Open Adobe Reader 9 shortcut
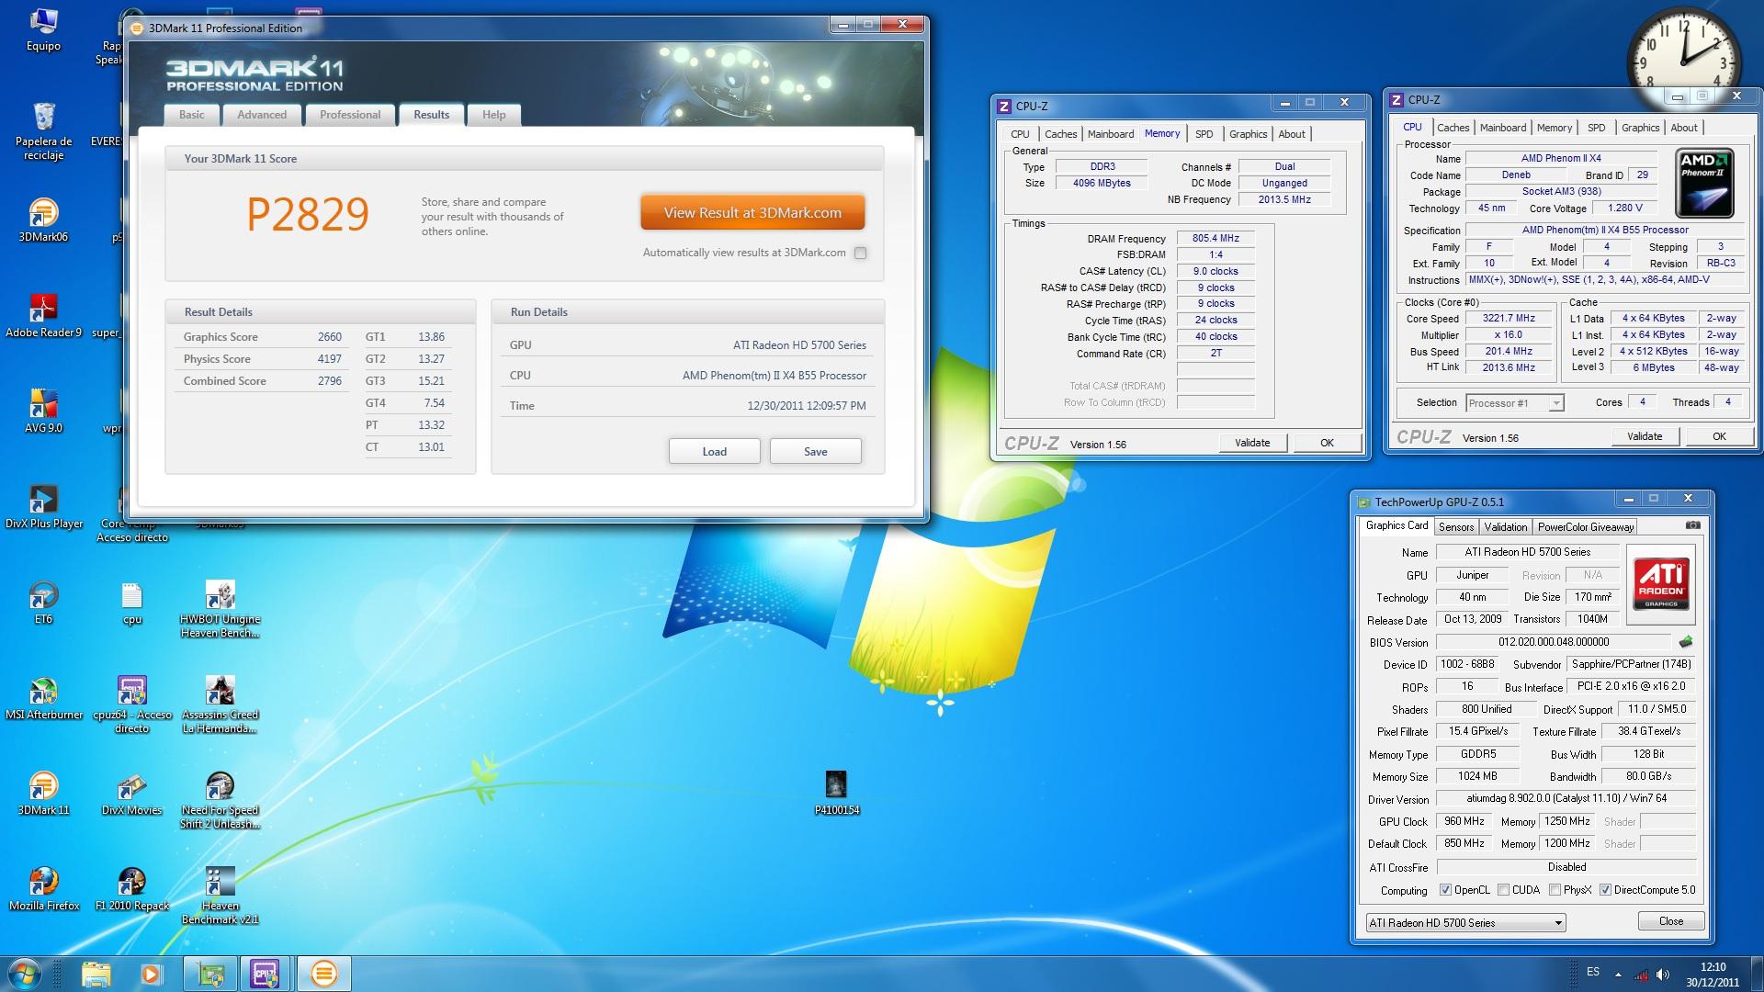 (x=43, y=316)
